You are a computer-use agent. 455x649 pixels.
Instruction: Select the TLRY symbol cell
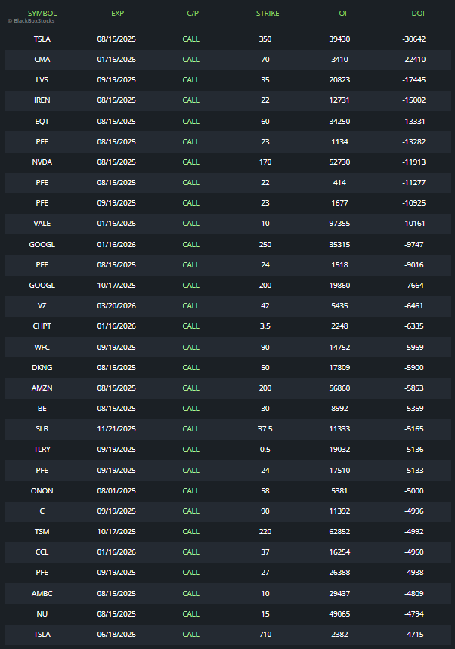click(x=42, y=449)
